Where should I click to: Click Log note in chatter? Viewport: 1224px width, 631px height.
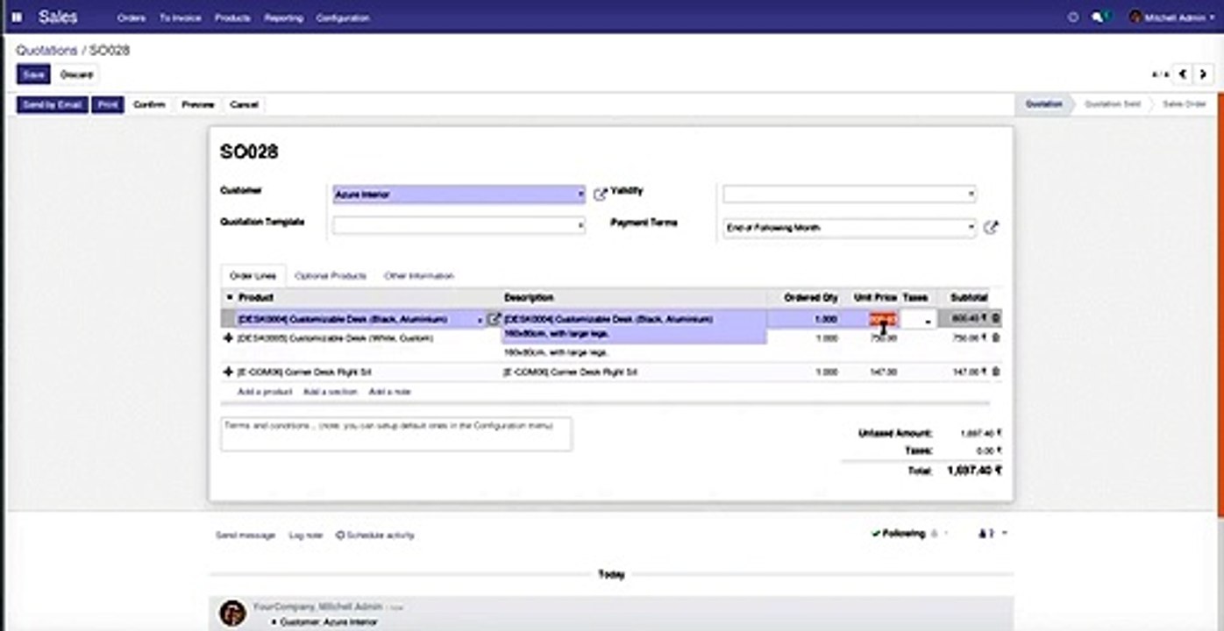tap(306, 535)
